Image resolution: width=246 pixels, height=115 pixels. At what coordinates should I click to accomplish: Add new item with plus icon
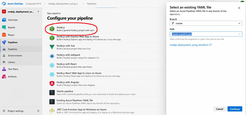38,12
